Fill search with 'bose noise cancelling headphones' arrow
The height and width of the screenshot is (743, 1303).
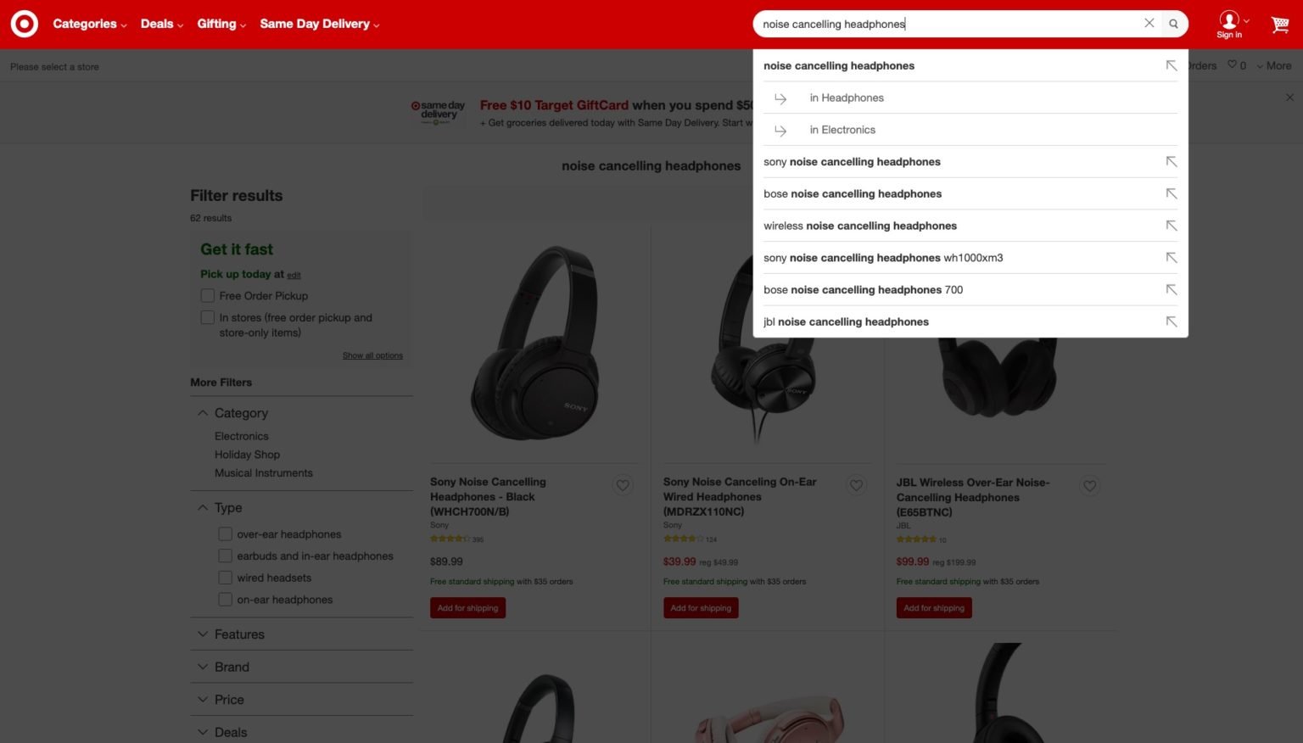click(x=1172, y=194)
